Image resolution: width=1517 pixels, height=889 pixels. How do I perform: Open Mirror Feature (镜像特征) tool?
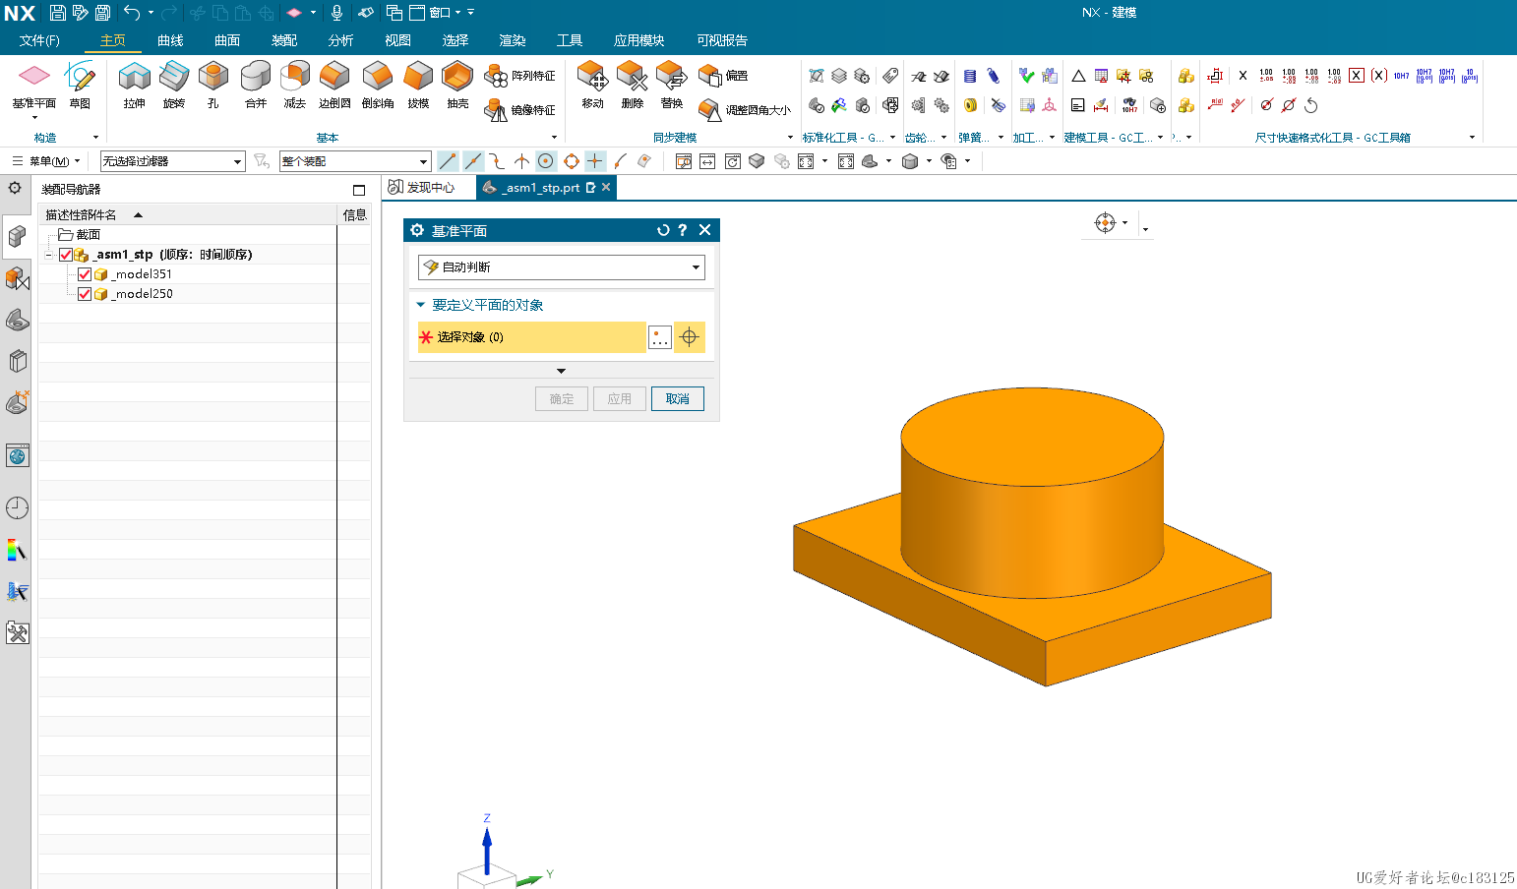[520, 110]
